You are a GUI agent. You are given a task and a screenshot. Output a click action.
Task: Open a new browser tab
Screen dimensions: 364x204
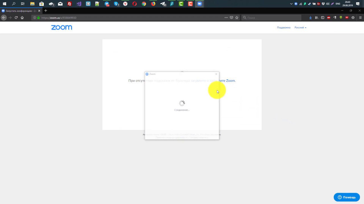tap(45, 11)
